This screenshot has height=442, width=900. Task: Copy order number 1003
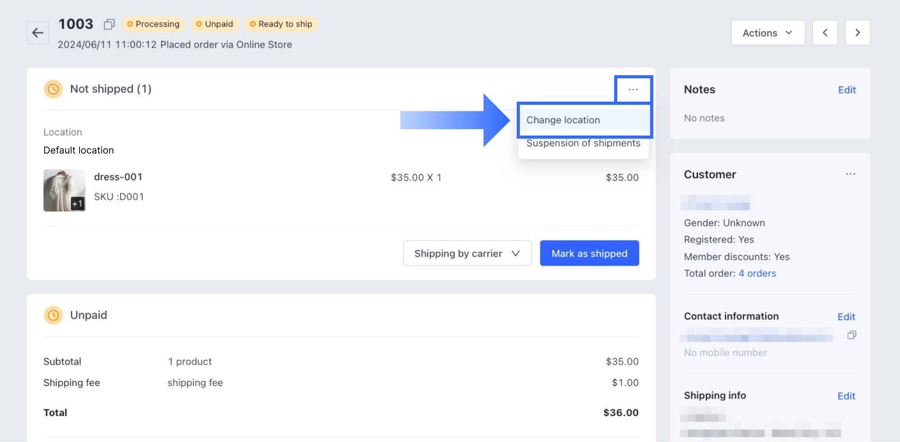click(x=109, y=24)
